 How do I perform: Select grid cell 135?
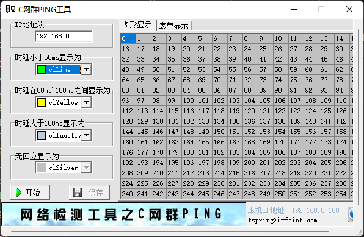pos(235,121)
